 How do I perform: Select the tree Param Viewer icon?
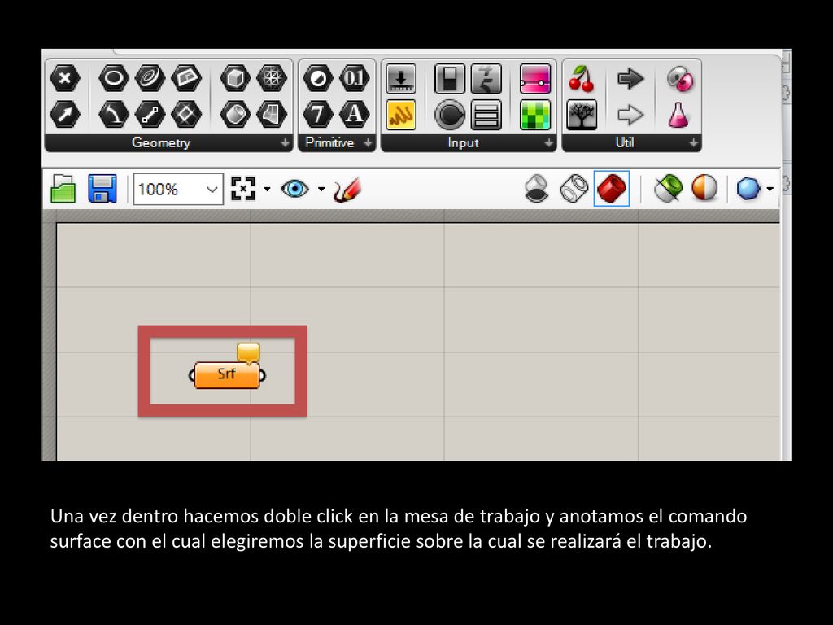[581, 115]
